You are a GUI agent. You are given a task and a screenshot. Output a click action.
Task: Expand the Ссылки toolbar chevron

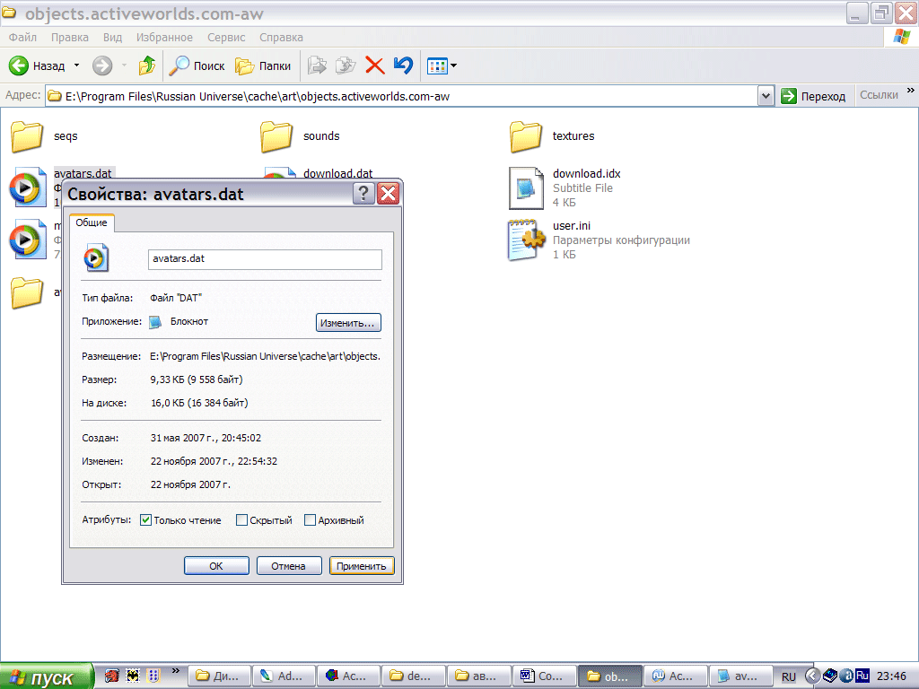pyautogui.click(x=910, y=91)
